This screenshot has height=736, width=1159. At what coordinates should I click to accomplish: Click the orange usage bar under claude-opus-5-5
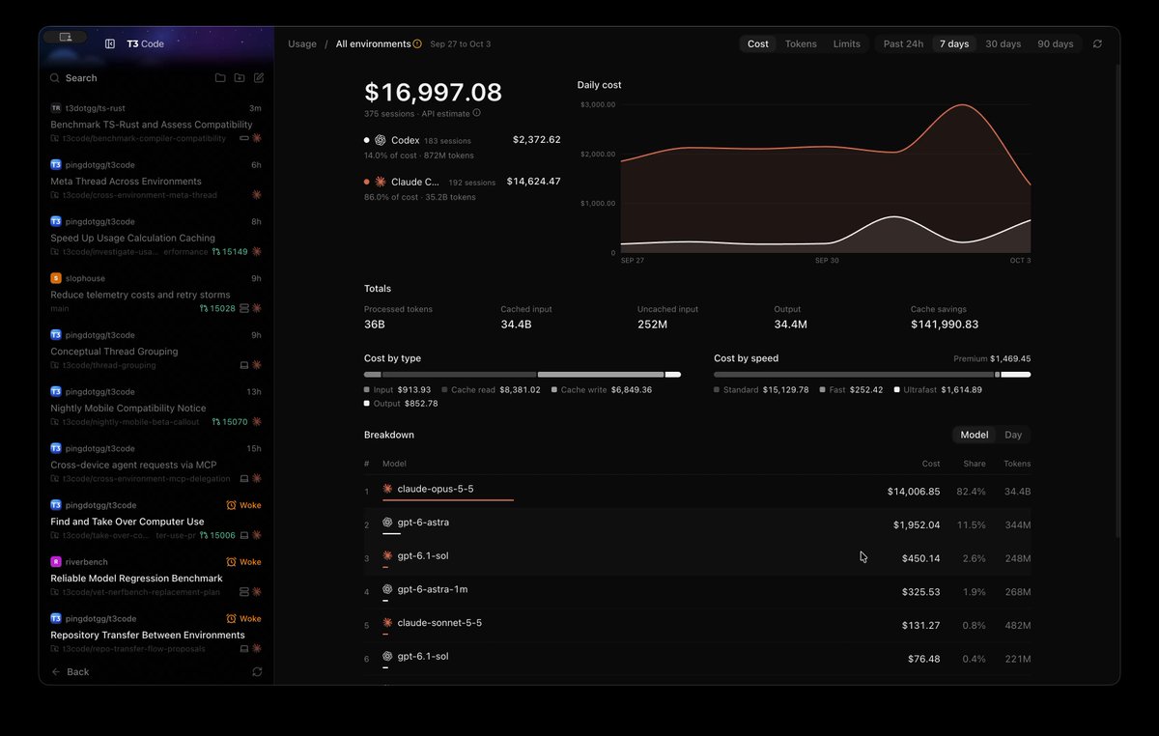click(x=448, y=500)
